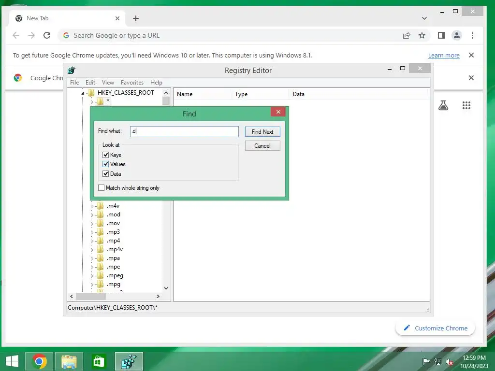Go forward in Chrome
This screenshot has width=495, height=371.
31,35
